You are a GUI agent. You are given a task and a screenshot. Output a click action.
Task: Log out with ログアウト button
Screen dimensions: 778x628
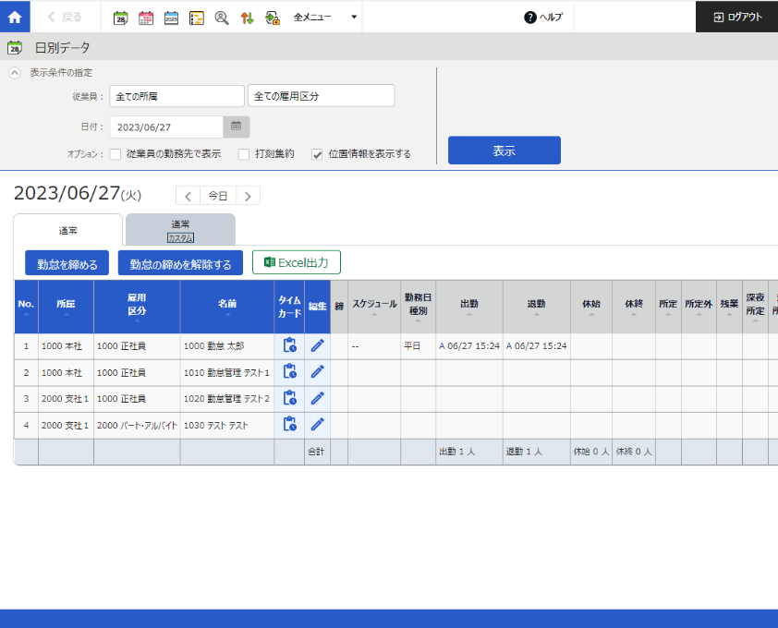(x=736, y=17)
